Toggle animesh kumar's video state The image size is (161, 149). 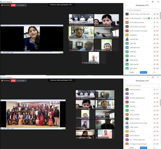point(157,90)
